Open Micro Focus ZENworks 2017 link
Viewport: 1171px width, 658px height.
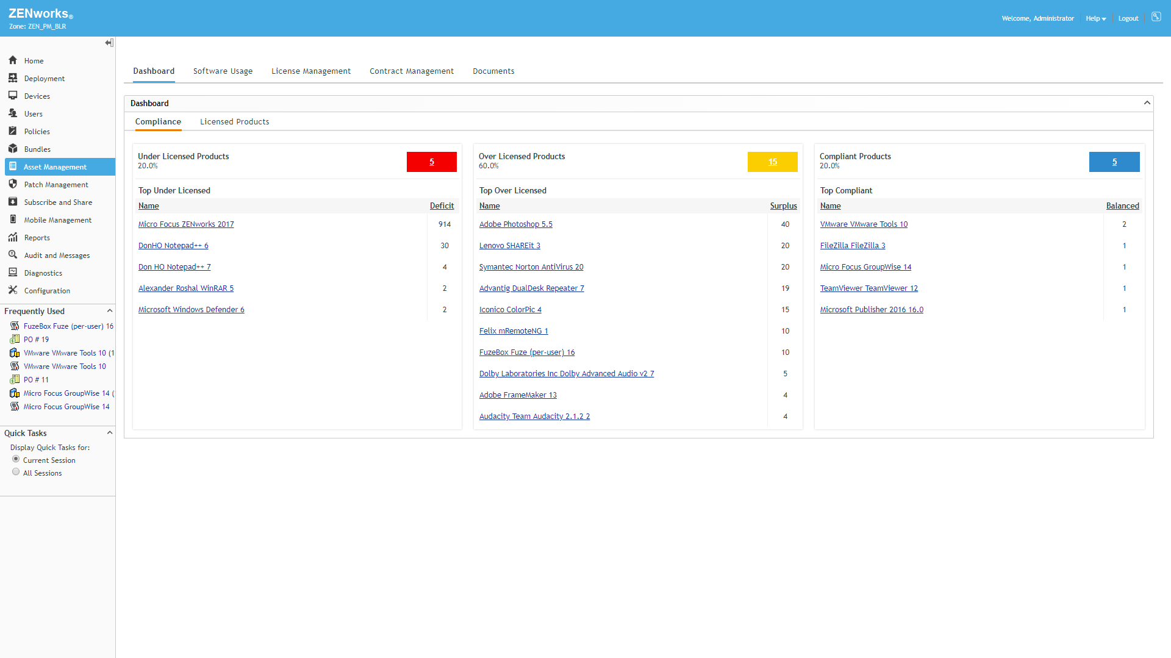click(186, 224)
